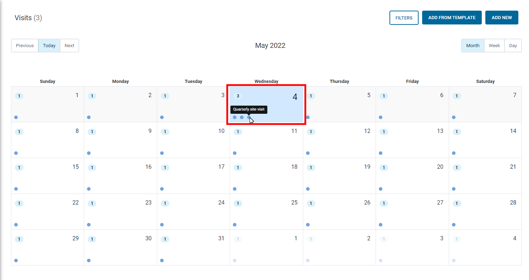The image size is (529, 280).
Task: Click faded count badge on June 3
Action: [384, 239]
